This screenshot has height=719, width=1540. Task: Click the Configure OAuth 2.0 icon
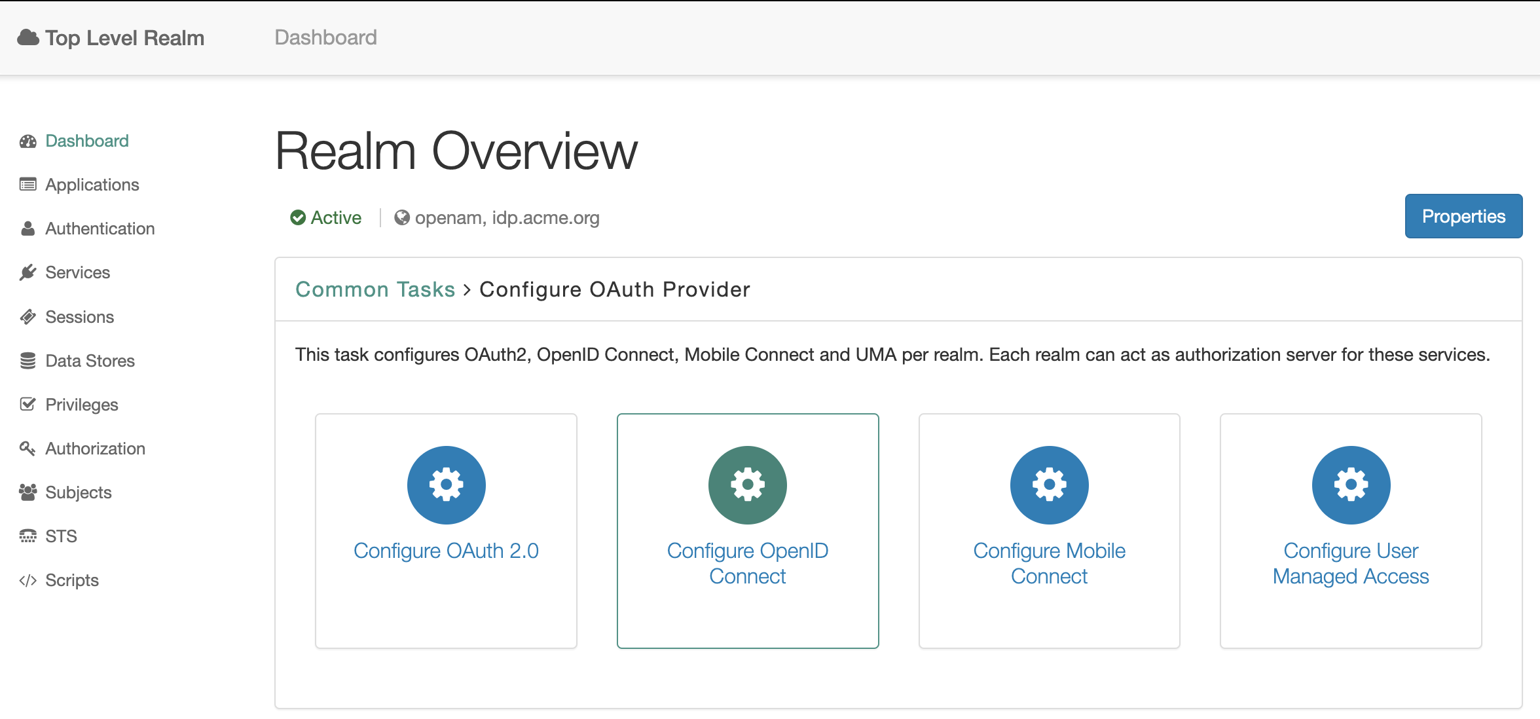tap(446, 485)
